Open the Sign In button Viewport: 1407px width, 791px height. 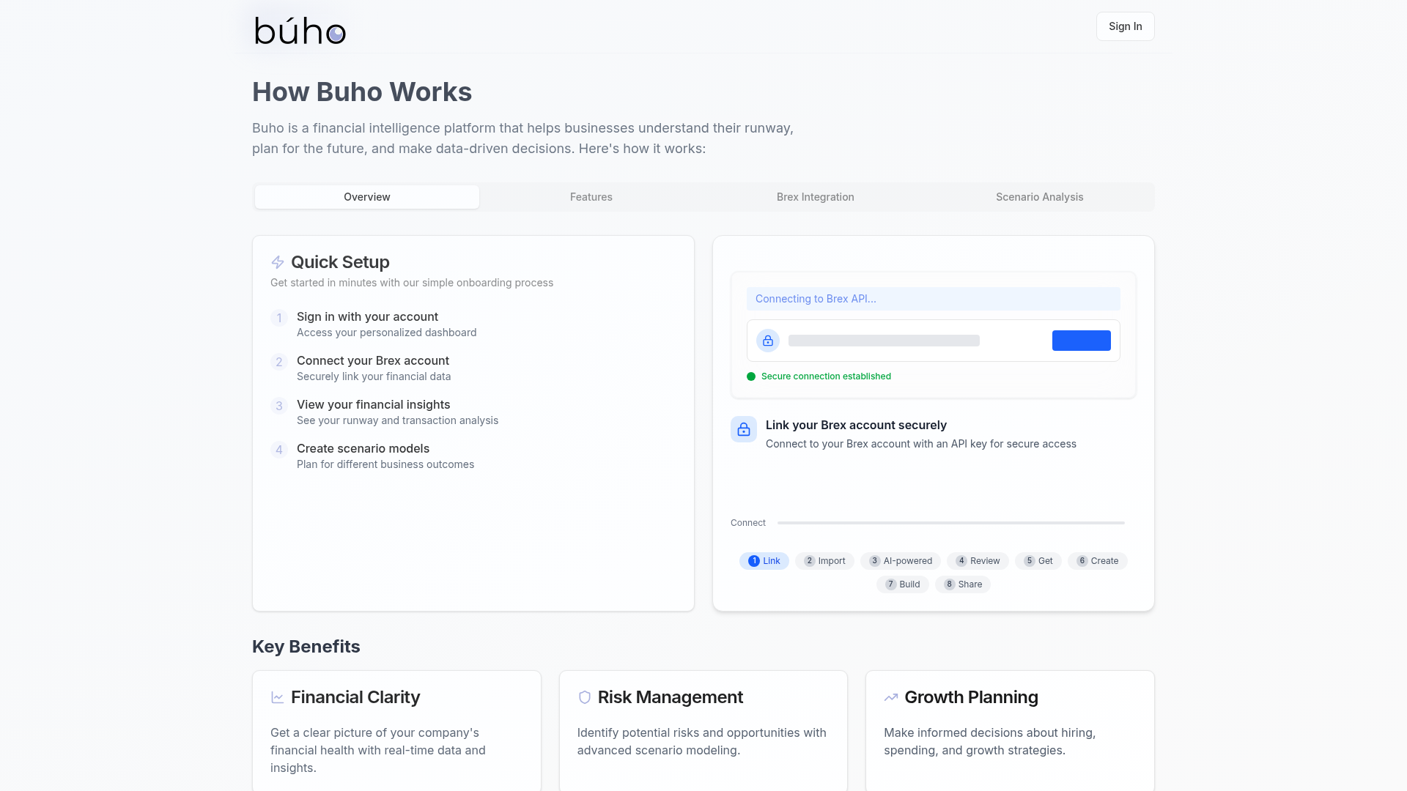click(1126, 26)
